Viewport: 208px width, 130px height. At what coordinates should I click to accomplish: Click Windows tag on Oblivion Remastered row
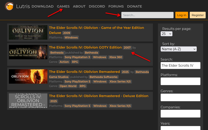(x=100, y=82)
